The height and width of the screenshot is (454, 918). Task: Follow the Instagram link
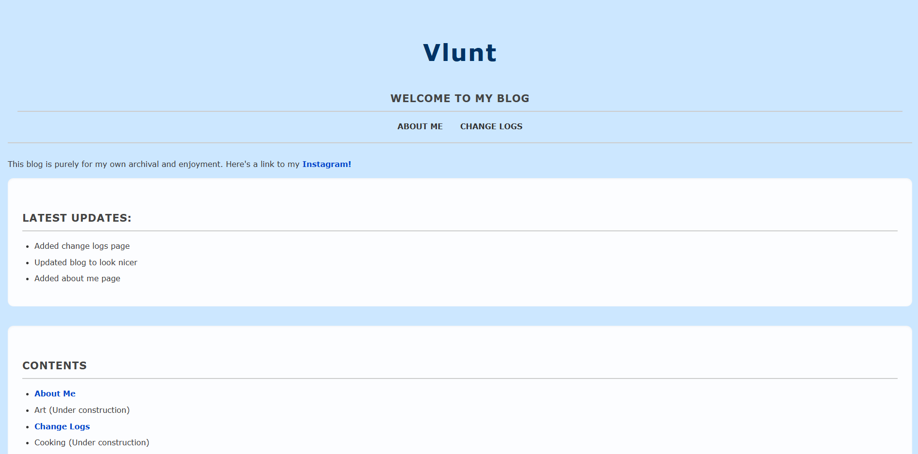[326, 164]
